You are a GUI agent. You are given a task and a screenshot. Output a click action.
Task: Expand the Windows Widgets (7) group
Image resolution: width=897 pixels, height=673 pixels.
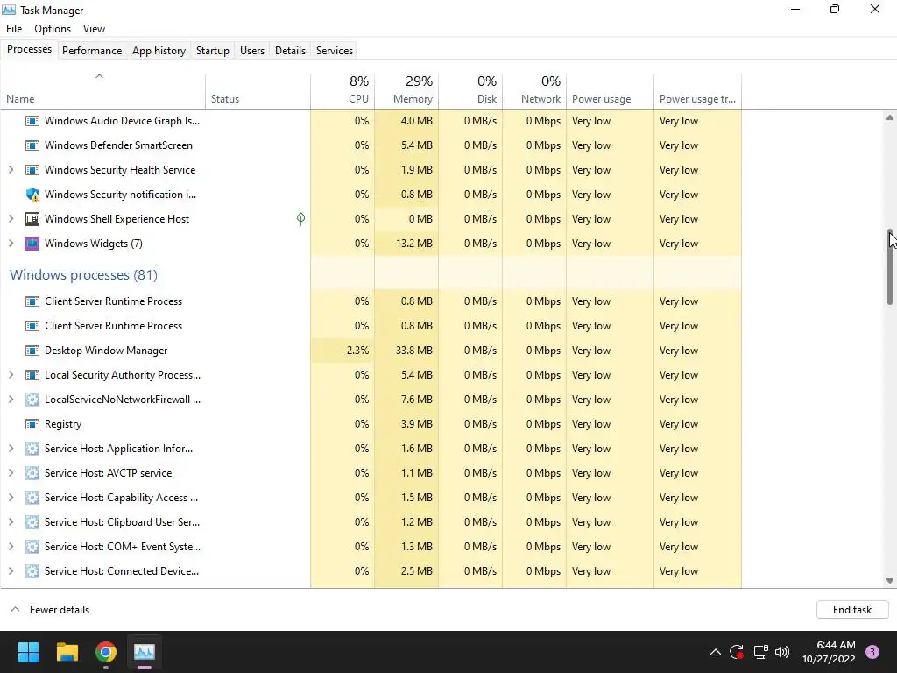(11, 244)
